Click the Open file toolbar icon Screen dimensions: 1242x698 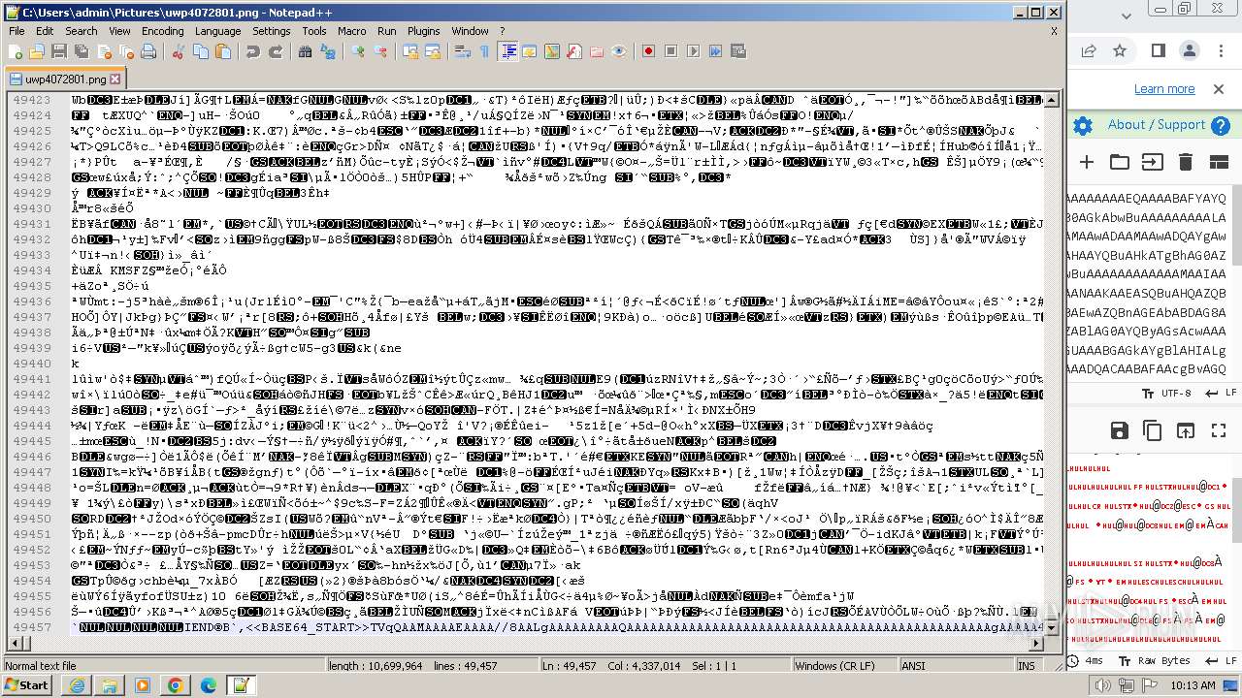point(37,51)
